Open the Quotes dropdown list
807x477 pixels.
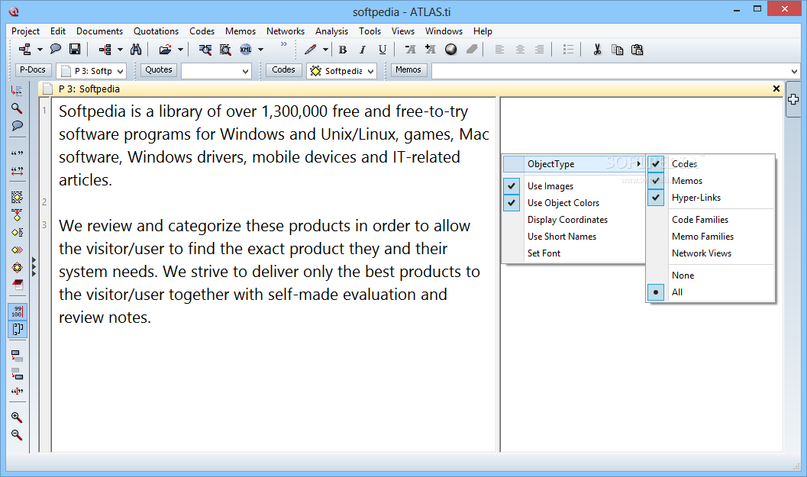point(245,71)
